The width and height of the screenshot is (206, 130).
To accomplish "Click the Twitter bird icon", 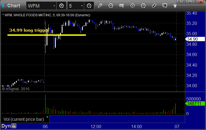I will (175, 6).
